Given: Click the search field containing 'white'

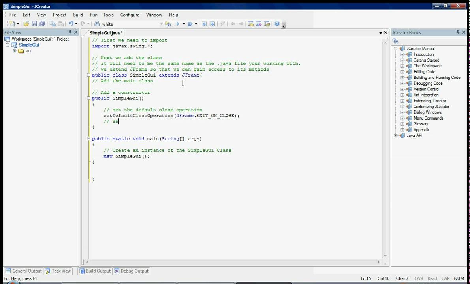Looking at the screenshot, I should [x=130, y=24].
